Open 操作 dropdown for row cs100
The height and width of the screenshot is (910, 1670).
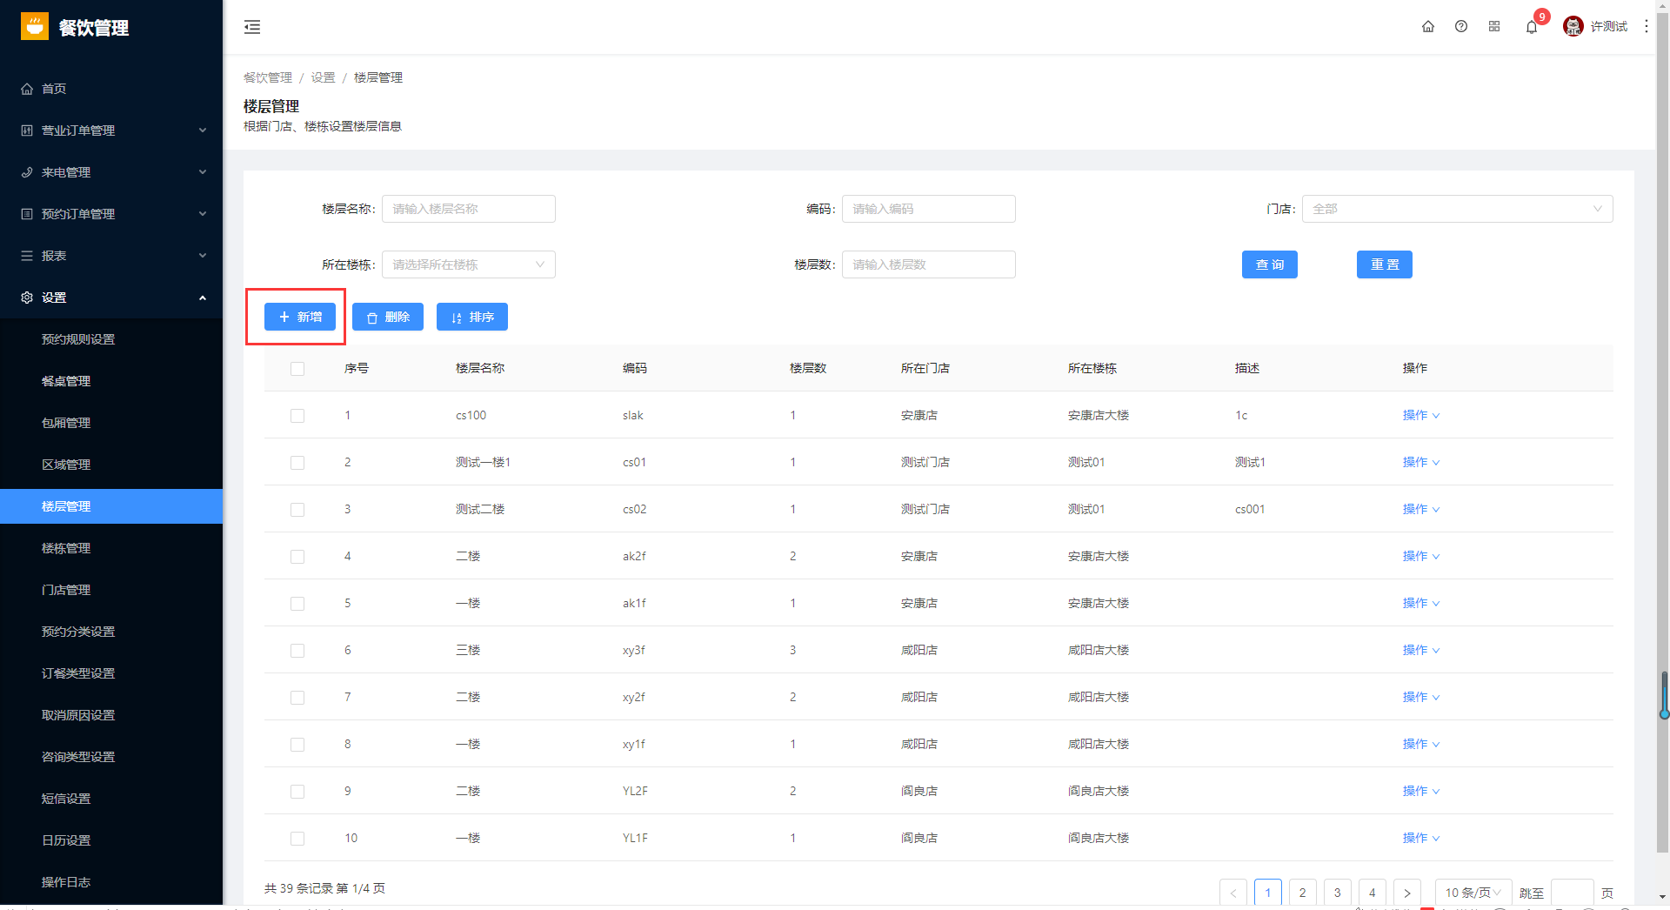(x=1421, y=416)
